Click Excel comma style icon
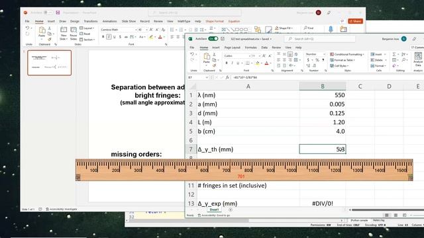Screen dimensions: 424x238 point(323,60)
